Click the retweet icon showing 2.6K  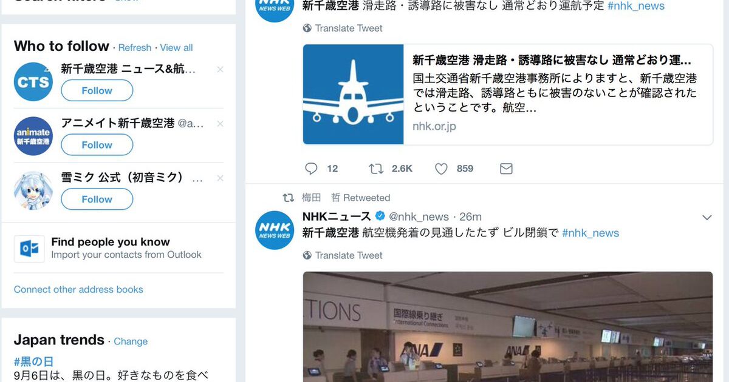click(x=376, y=169)
